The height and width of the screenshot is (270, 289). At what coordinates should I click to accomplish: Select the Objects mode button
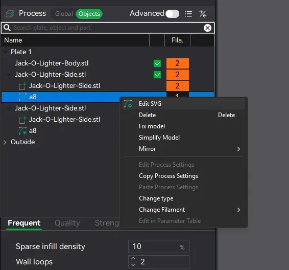tap(89, 14)
